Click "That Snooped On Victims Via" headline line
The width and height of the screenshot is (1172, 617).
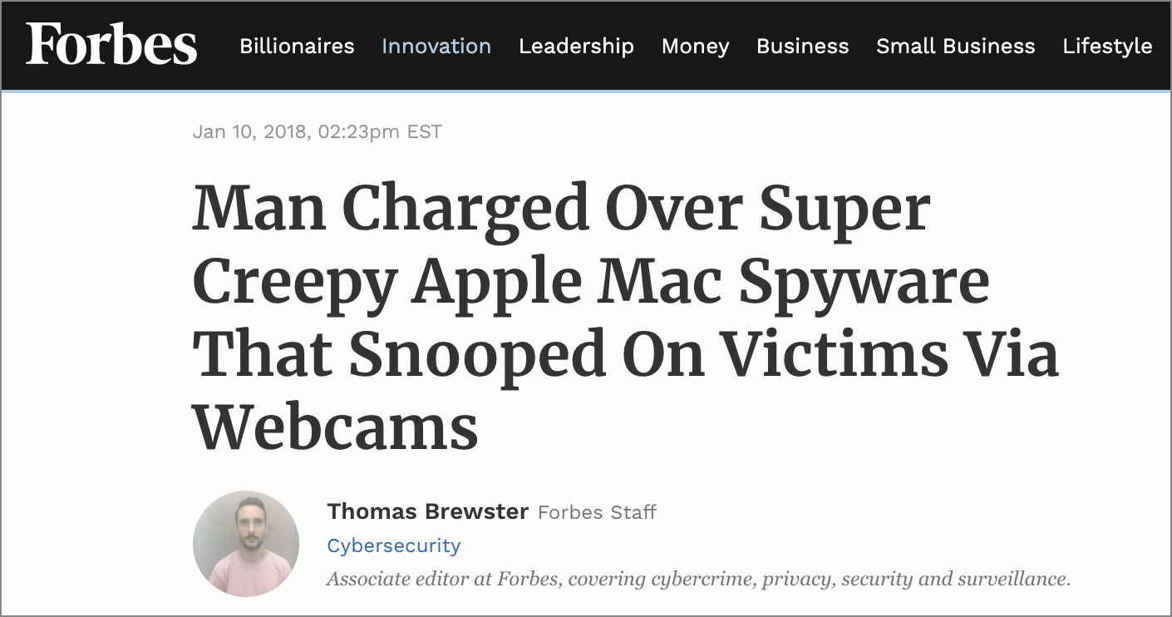(x=625, y=354)
